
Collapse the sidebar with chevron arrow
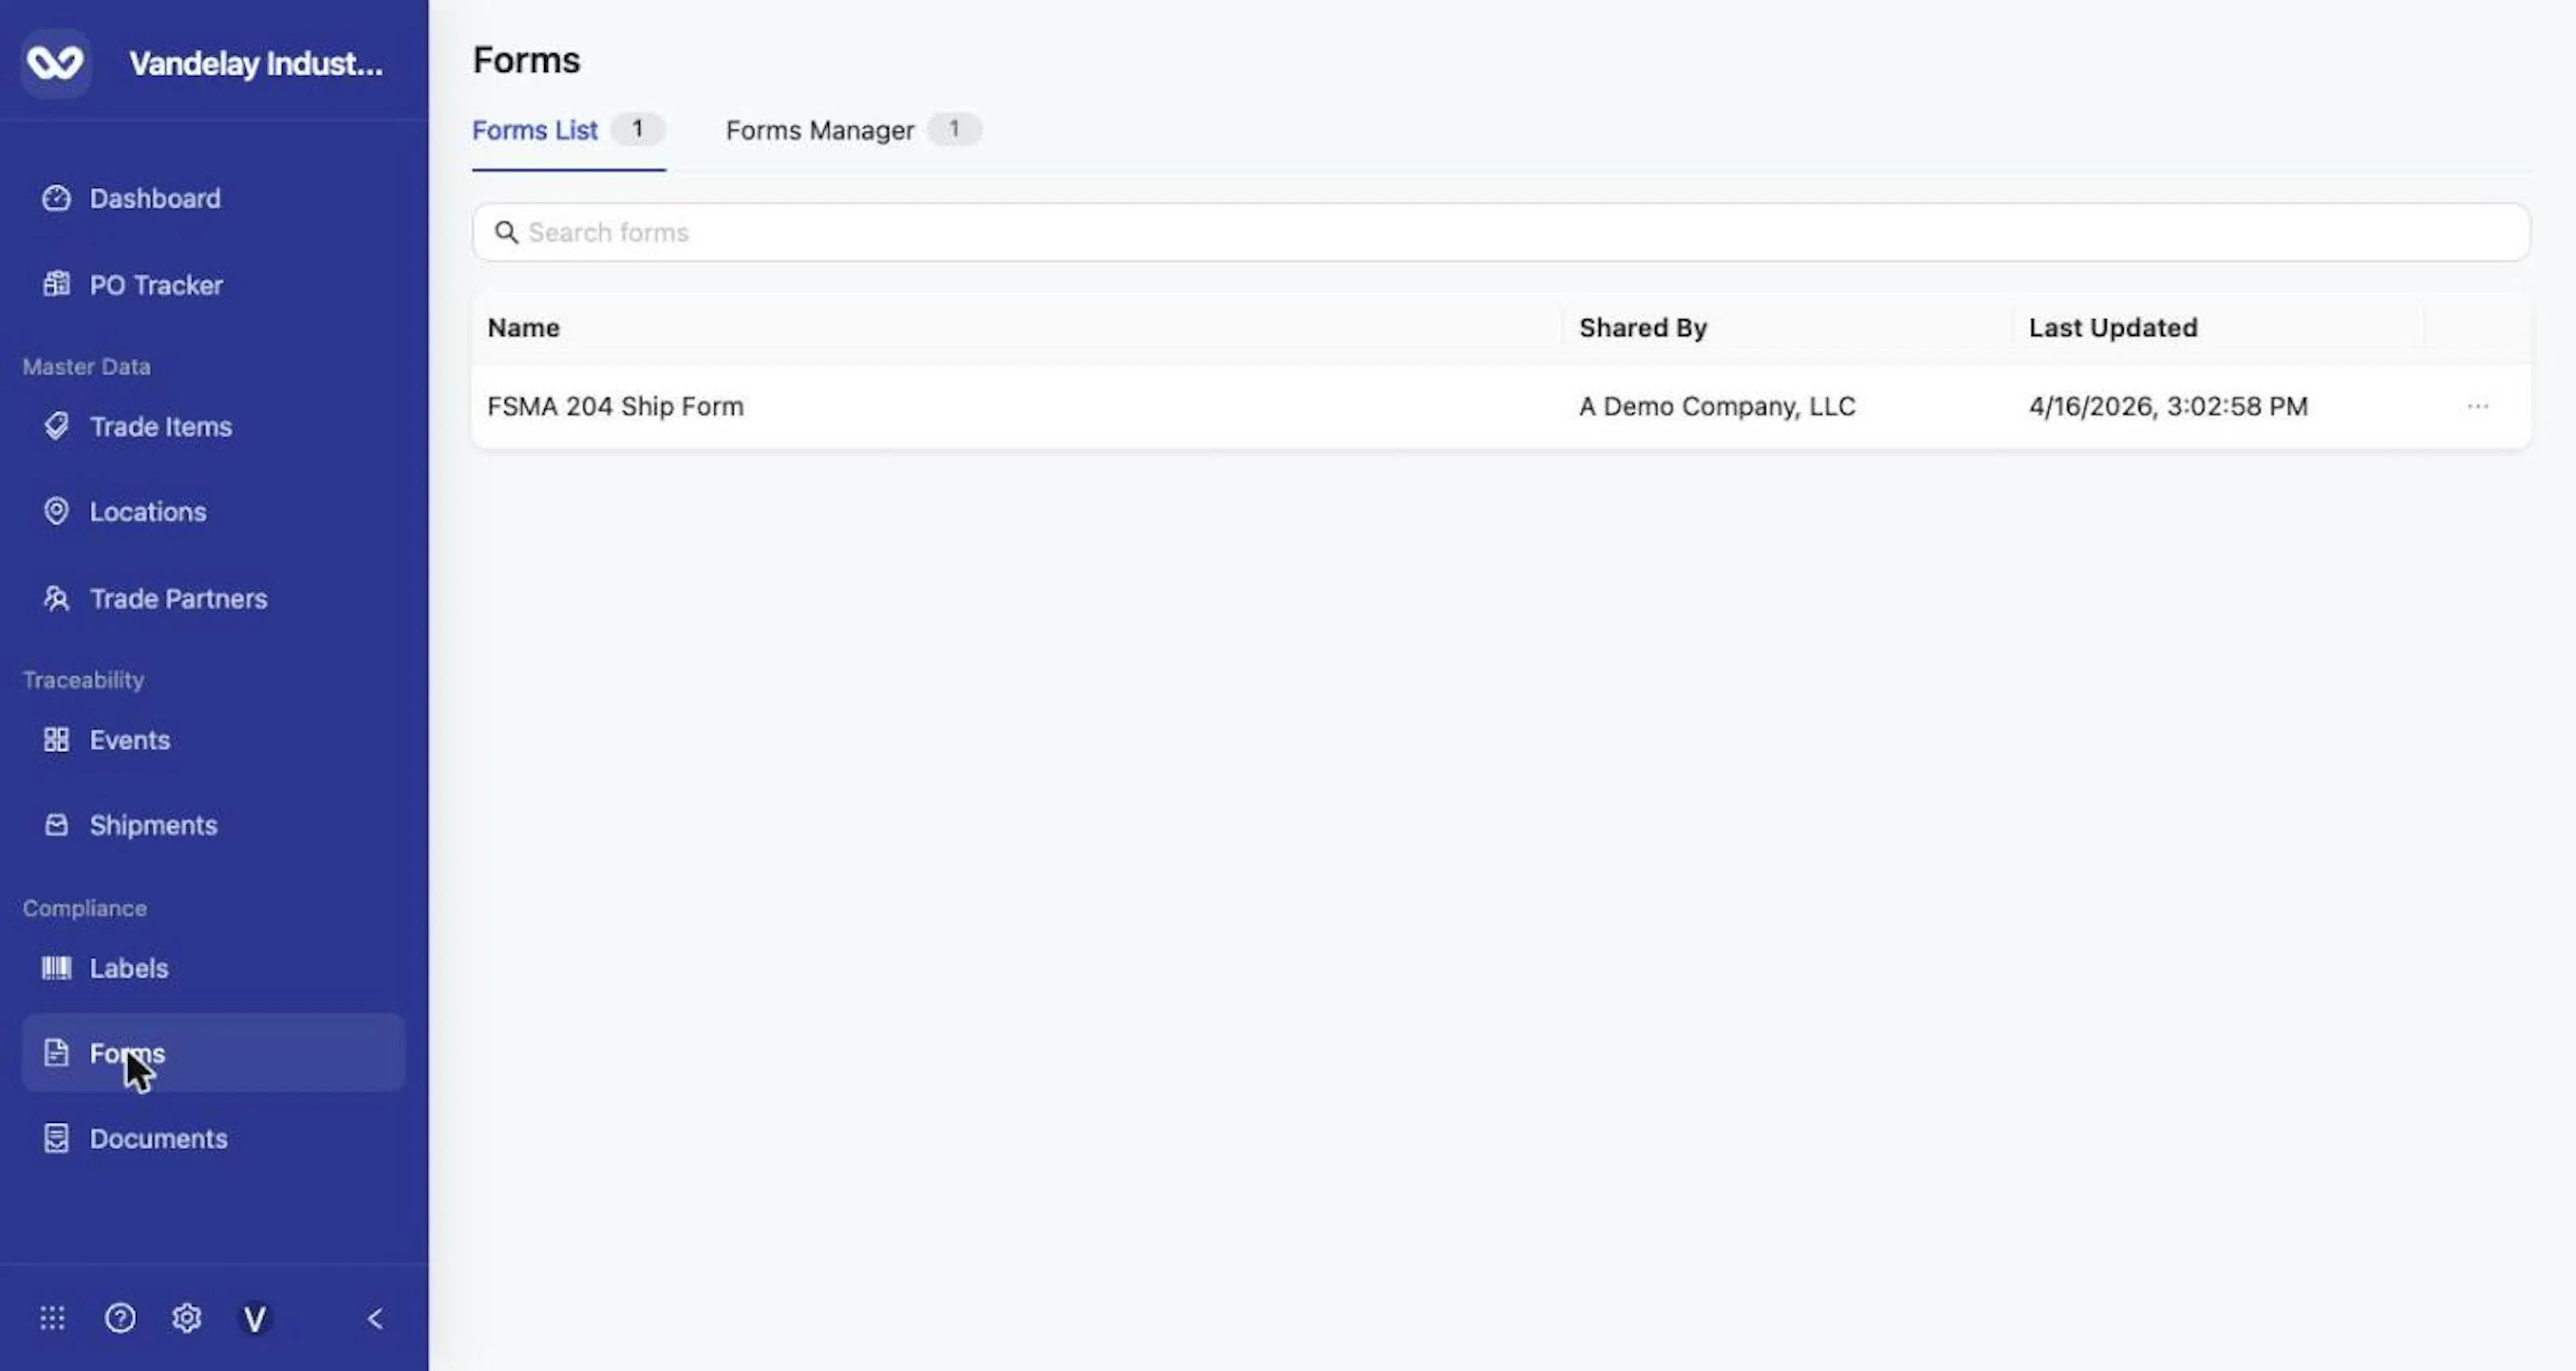(375, 1319)
